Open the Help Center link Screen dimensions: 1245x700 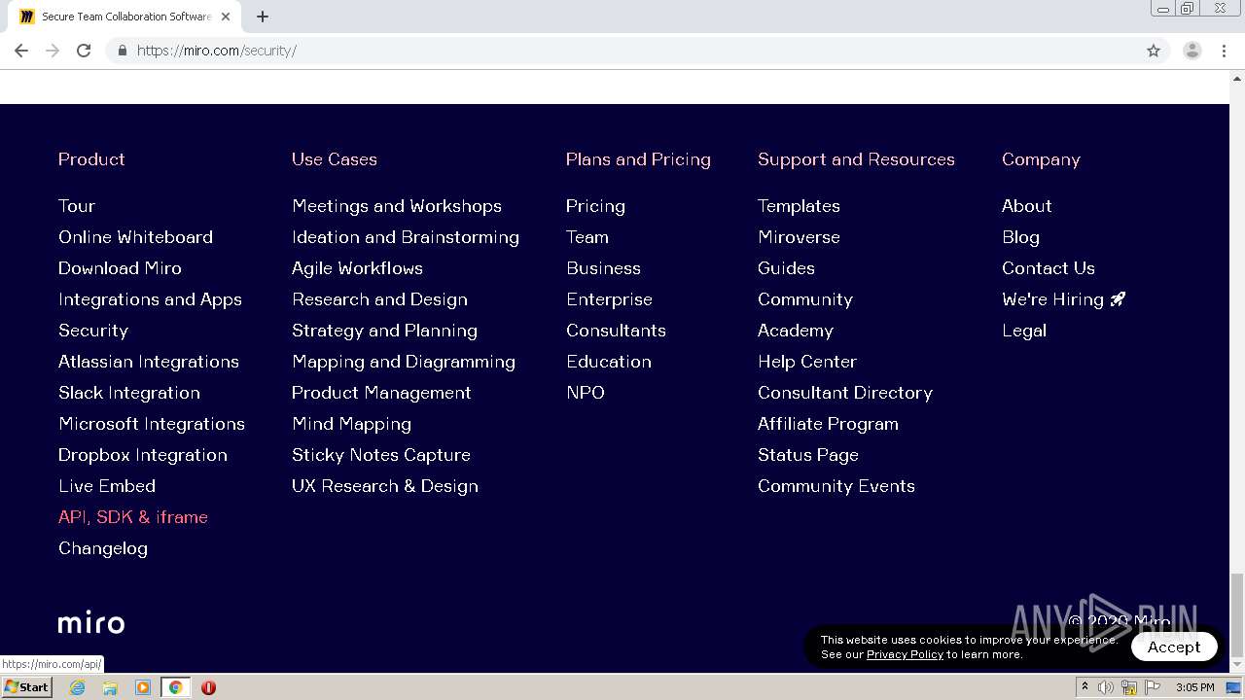(807, 362)
